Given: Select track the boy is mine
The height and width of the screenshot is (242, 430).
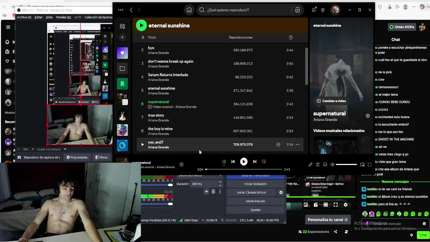Looking at the screenshot, I should coord(160,129).
